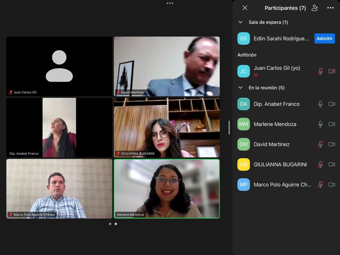Click the three-dot menu above video grid
The image size is (340, 255).
pyautogui.click(x=170, y=3)
